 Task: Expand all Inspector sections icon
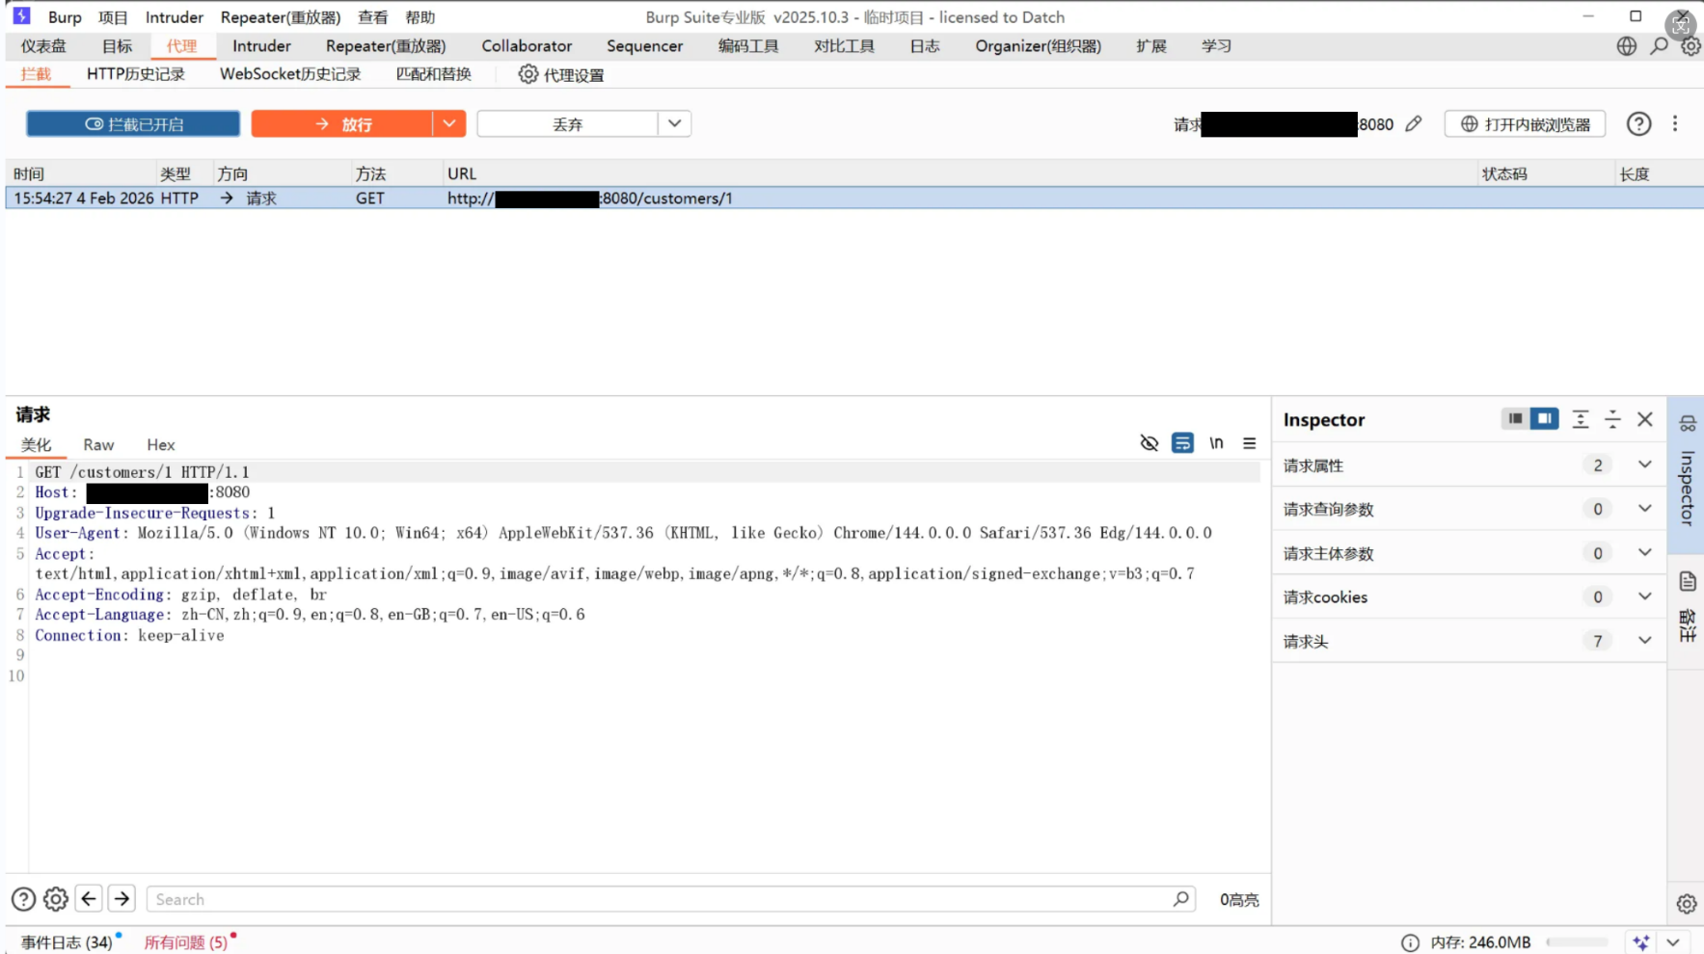pyautogui.click(x=1581, y=419)
